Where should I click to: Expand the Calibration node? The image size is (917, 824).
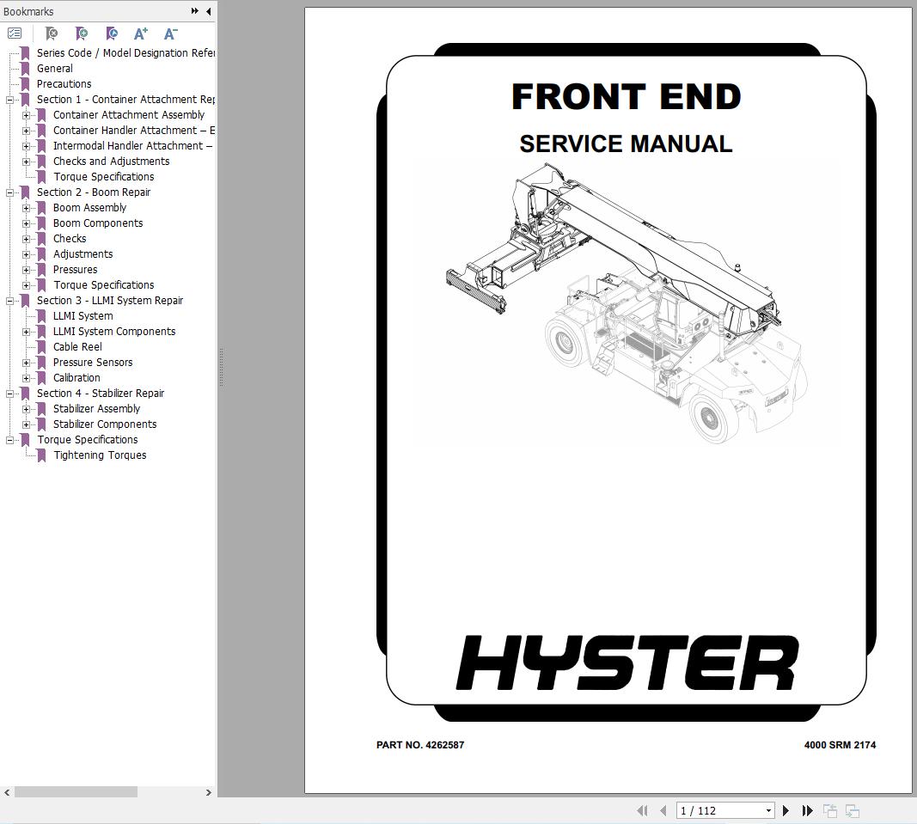point(26,378)
